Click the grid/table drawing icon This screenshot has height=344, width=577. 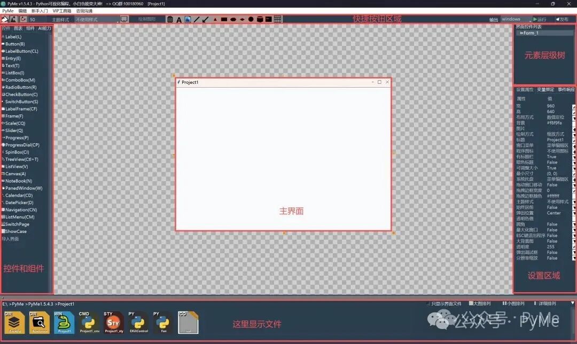click(x=278, y=19)
